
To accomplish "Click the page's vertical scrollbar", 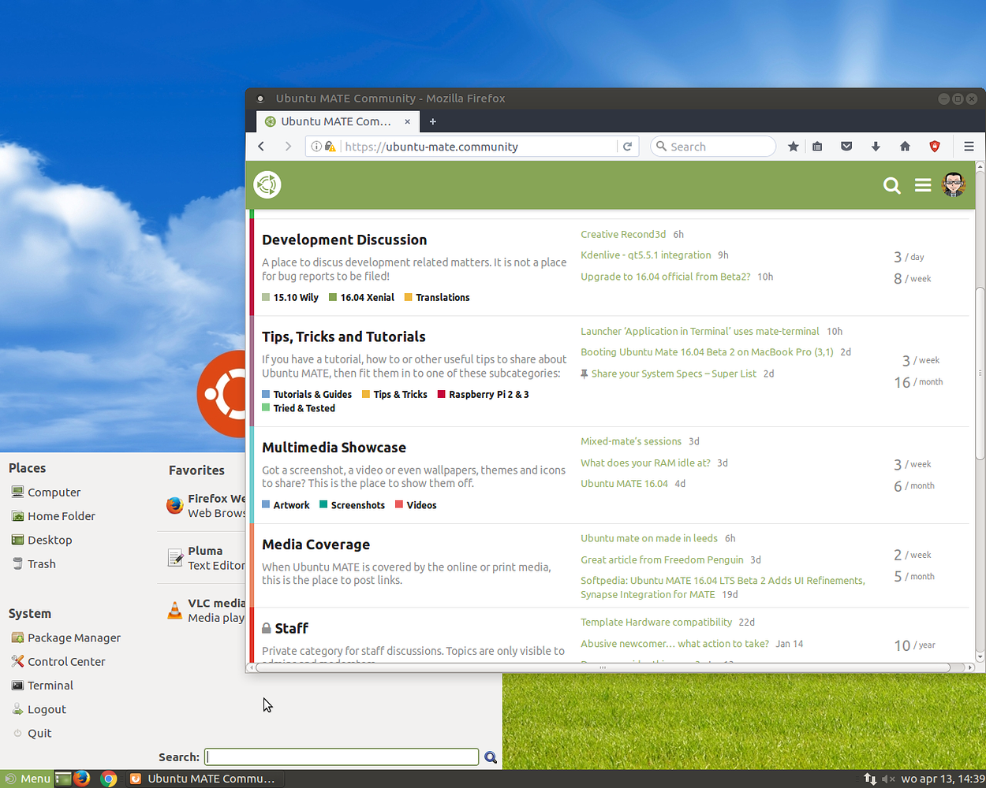I will pos(980,373).
